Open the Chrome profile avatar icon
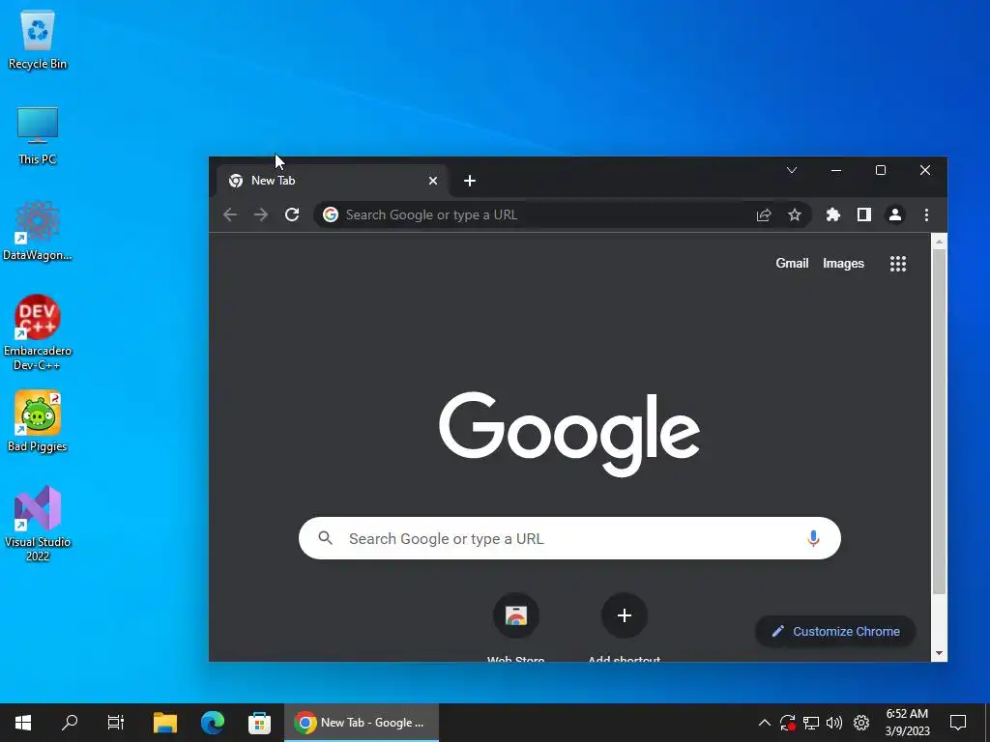This screenshot has height=742, width=990. (x=894, y=214)
